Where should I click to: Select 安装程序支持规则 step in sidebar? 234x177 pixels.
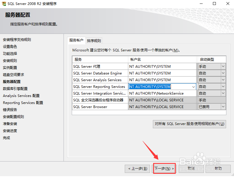coord(17,40)
